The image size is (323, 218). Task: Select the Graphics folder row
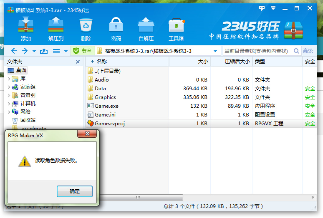tap(201, 97)
